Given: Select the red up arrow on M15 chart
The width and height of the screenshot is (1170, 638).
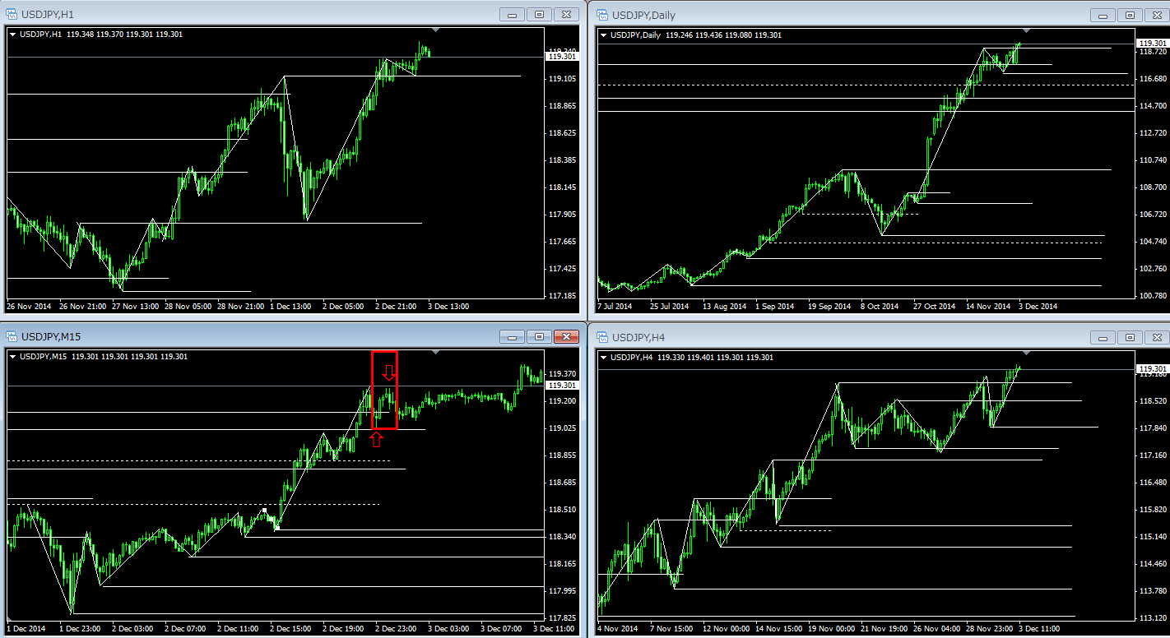Looking at the screenshot, I should (x=376, y=439).
